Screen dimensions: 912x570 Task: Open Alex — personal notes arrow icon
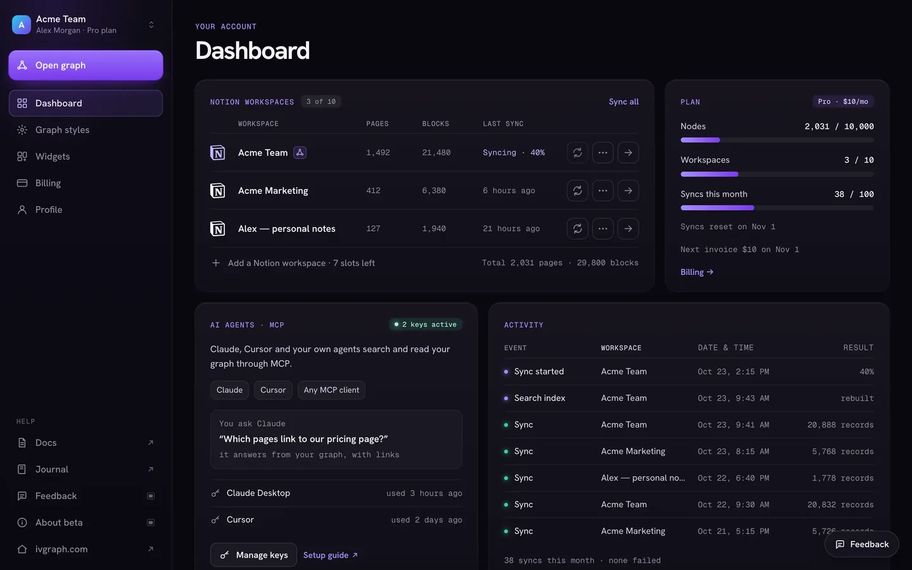click(628, 229)
